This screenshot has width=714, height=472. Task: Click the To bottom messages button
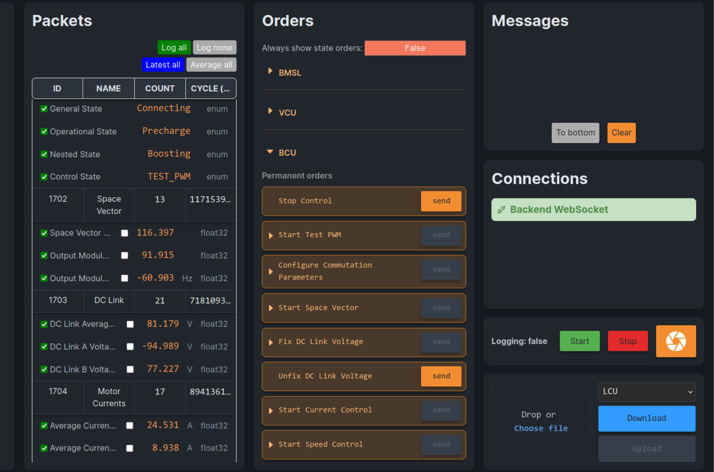click(x=575, y=133)
